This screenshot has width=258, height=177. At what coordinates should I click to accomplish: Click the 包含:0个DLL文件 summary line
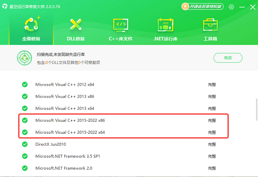click(68, 63)
